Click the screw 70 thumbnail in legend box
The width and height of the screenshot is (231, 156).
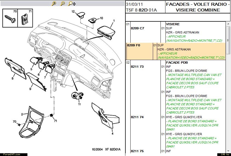tap(10, 18)
